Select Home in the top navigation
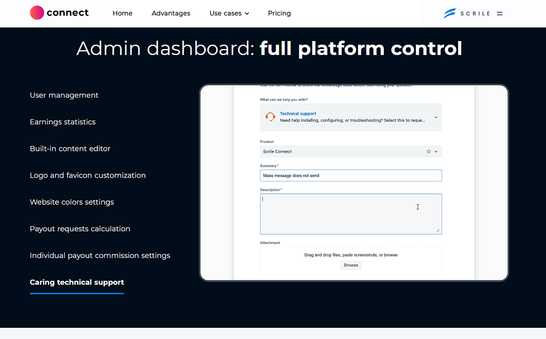The width and height of the screenshot is (546, 339). click(x=122, y=13)
